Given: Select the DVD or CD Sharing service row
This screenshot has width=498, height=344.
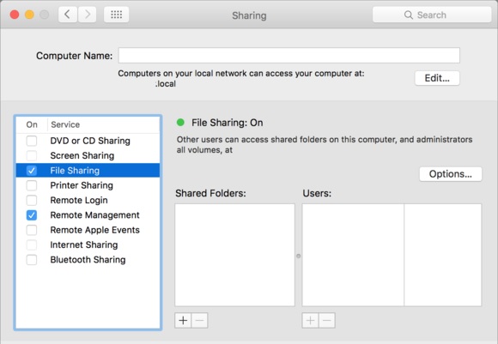Looking at the screenshot, I should click(88, 141).
